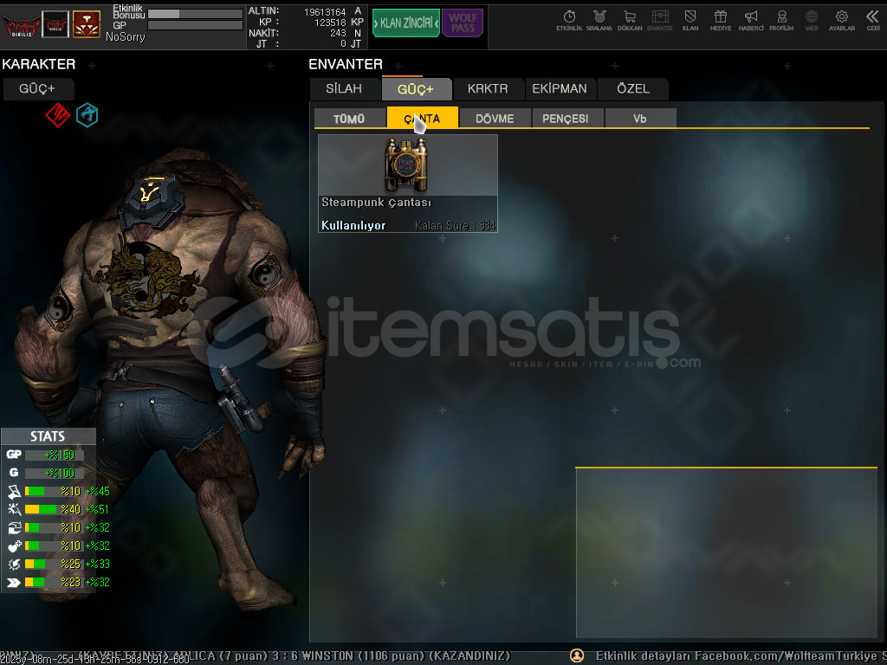
Task: Open the Hediye gift box icon
Action: (x=720, y=20)
